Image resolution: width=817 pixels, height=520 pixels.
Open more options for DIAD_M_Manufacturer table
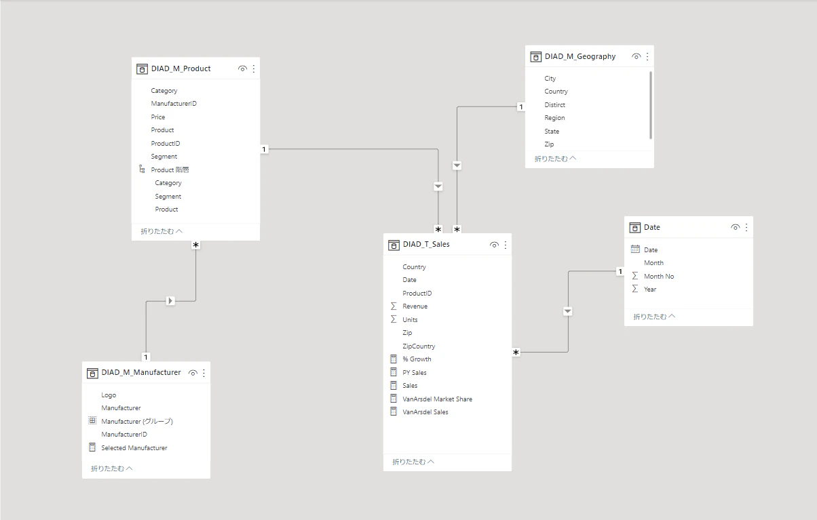coord(204,372)
